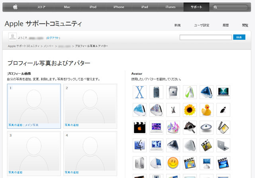Click the ログアウト link
The height and width of the screenshot is (178, 255).
pos(53,38)
